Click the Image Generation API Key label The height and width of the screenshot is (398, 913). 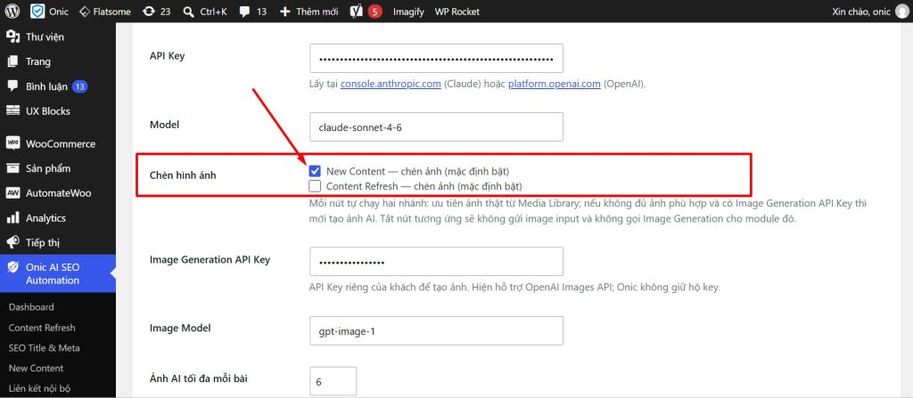(x=210, y=259)
